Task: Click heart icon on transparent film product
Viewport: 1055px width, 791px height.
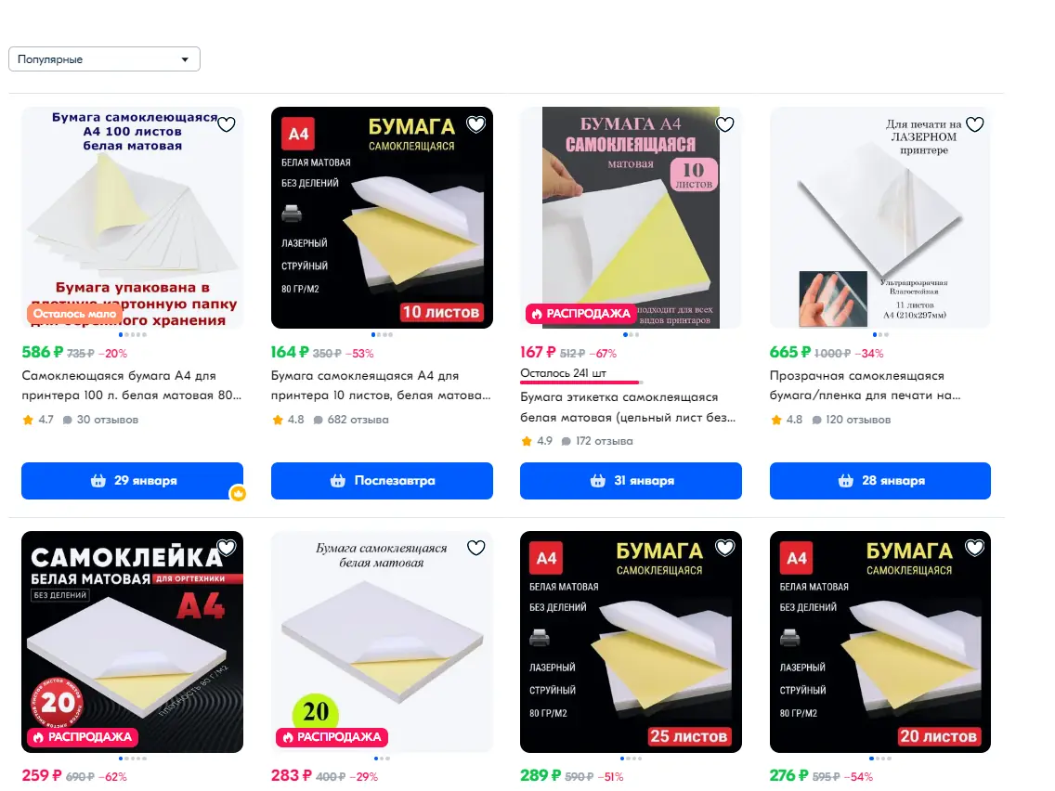Action: 974,124
